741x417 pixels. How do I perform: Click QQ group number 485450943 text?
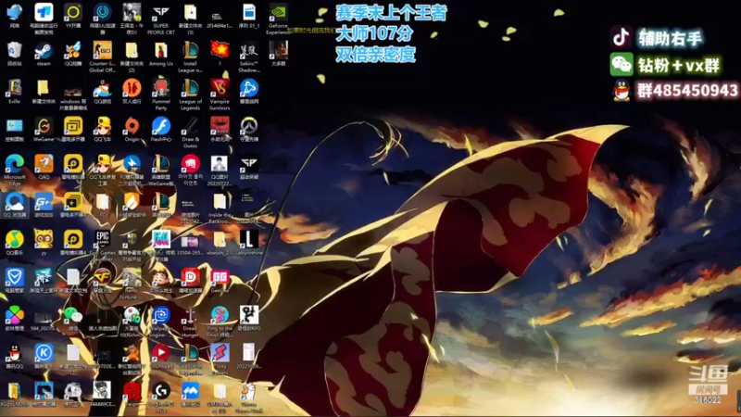point(687,90)
